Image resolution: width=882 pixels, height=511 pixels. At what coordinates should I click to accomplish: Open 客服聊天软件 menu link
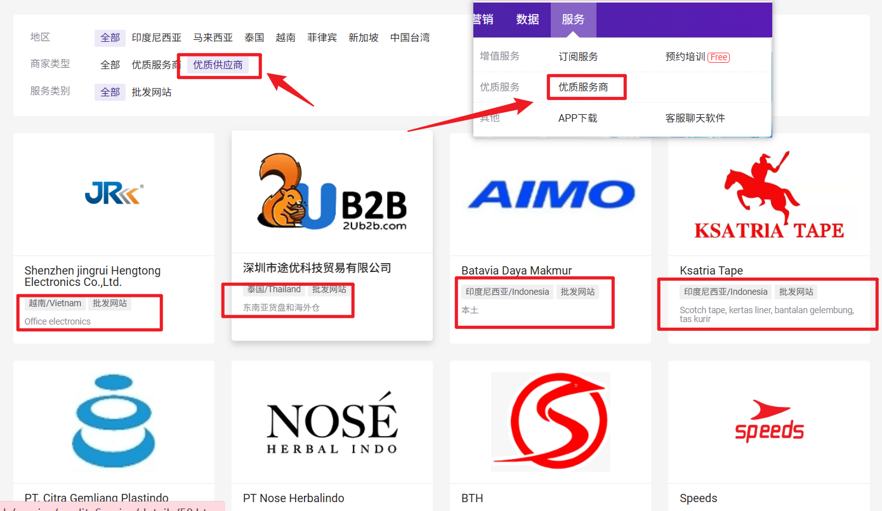point(695,118)
